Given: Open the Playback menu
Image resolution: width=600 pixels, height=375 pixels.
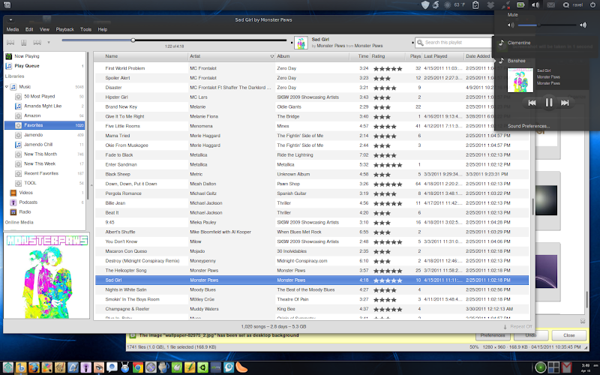Looking at the screenshot, I should [64, 29].
